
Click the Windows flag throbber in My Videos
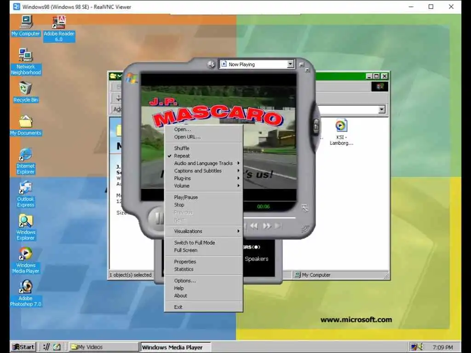(379, 87)
